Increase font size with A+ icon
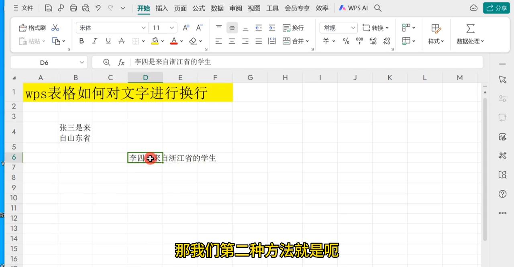 click(186, 28)
